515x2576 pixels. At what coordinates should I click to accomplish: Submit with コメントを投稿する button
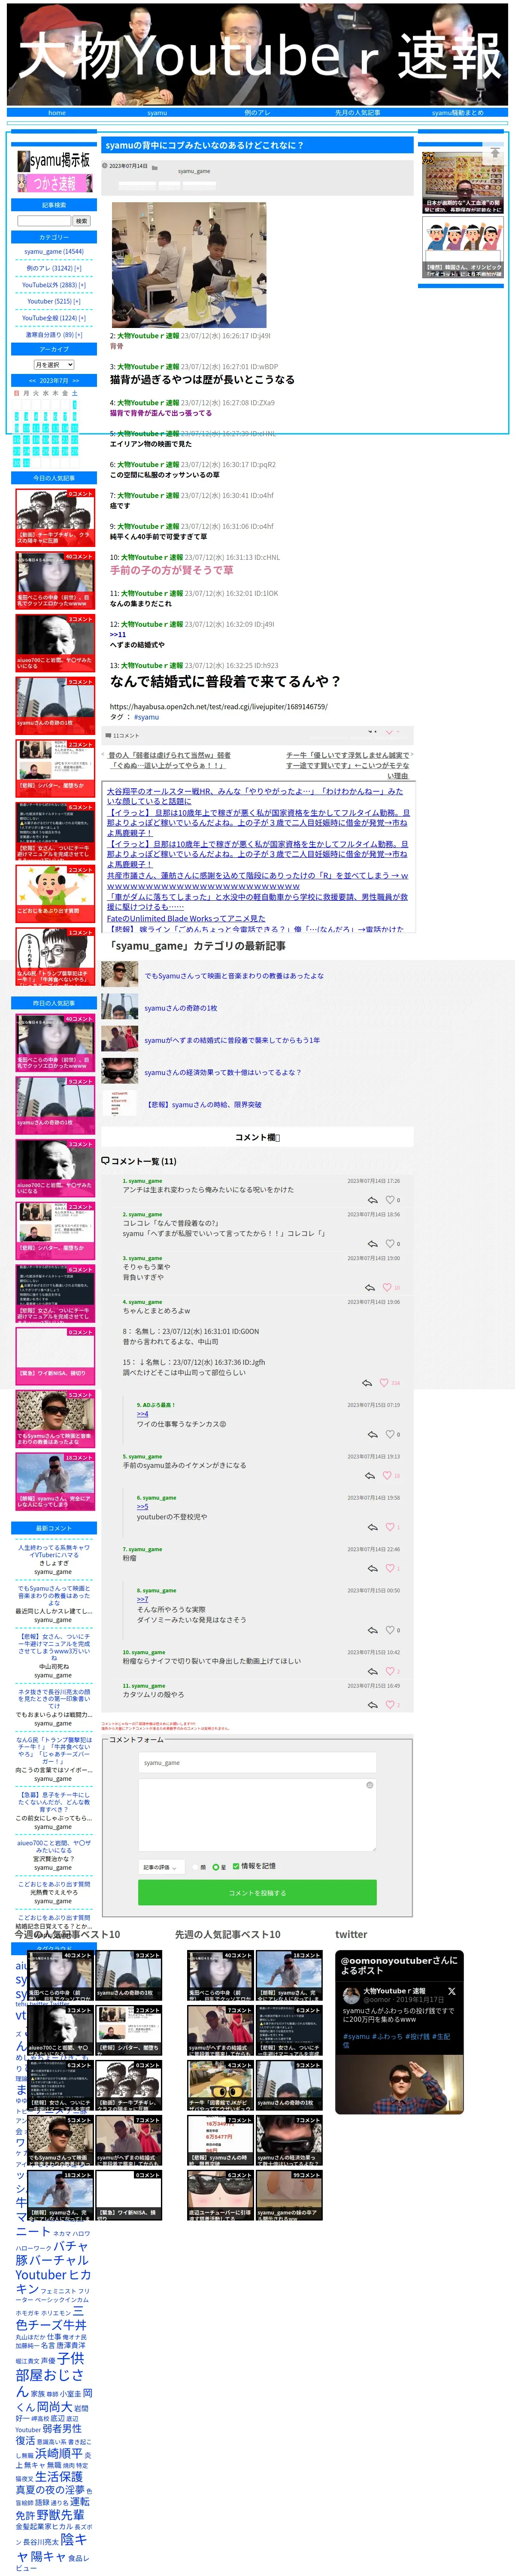257,1893
